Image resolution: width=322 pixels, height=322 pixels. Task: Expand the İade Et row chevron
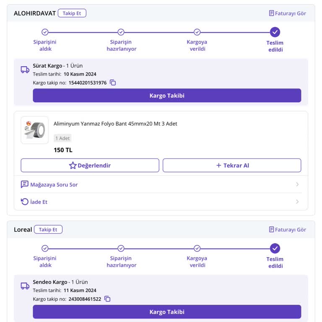tap(297, 201)
